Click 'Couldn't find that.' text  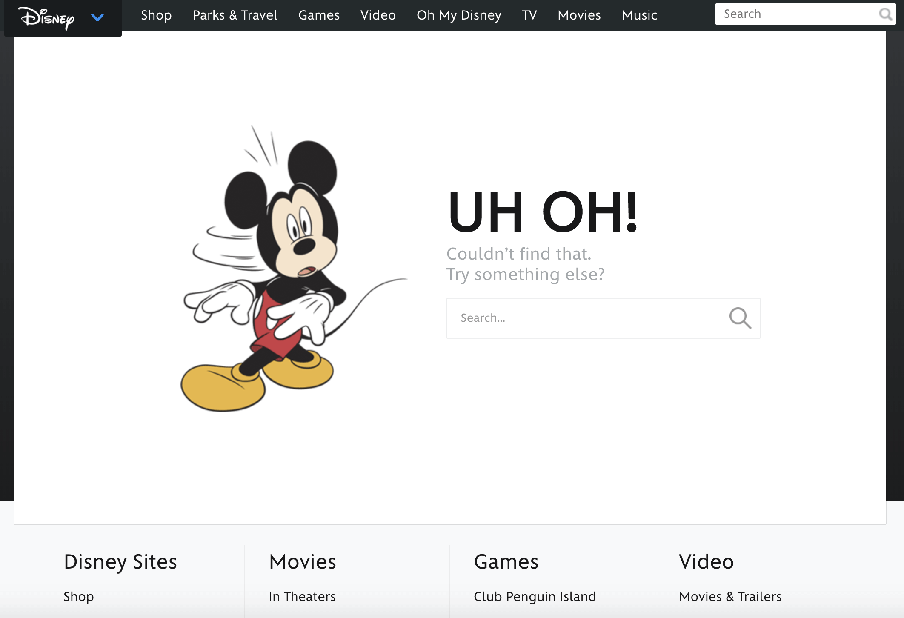(519, 254)
